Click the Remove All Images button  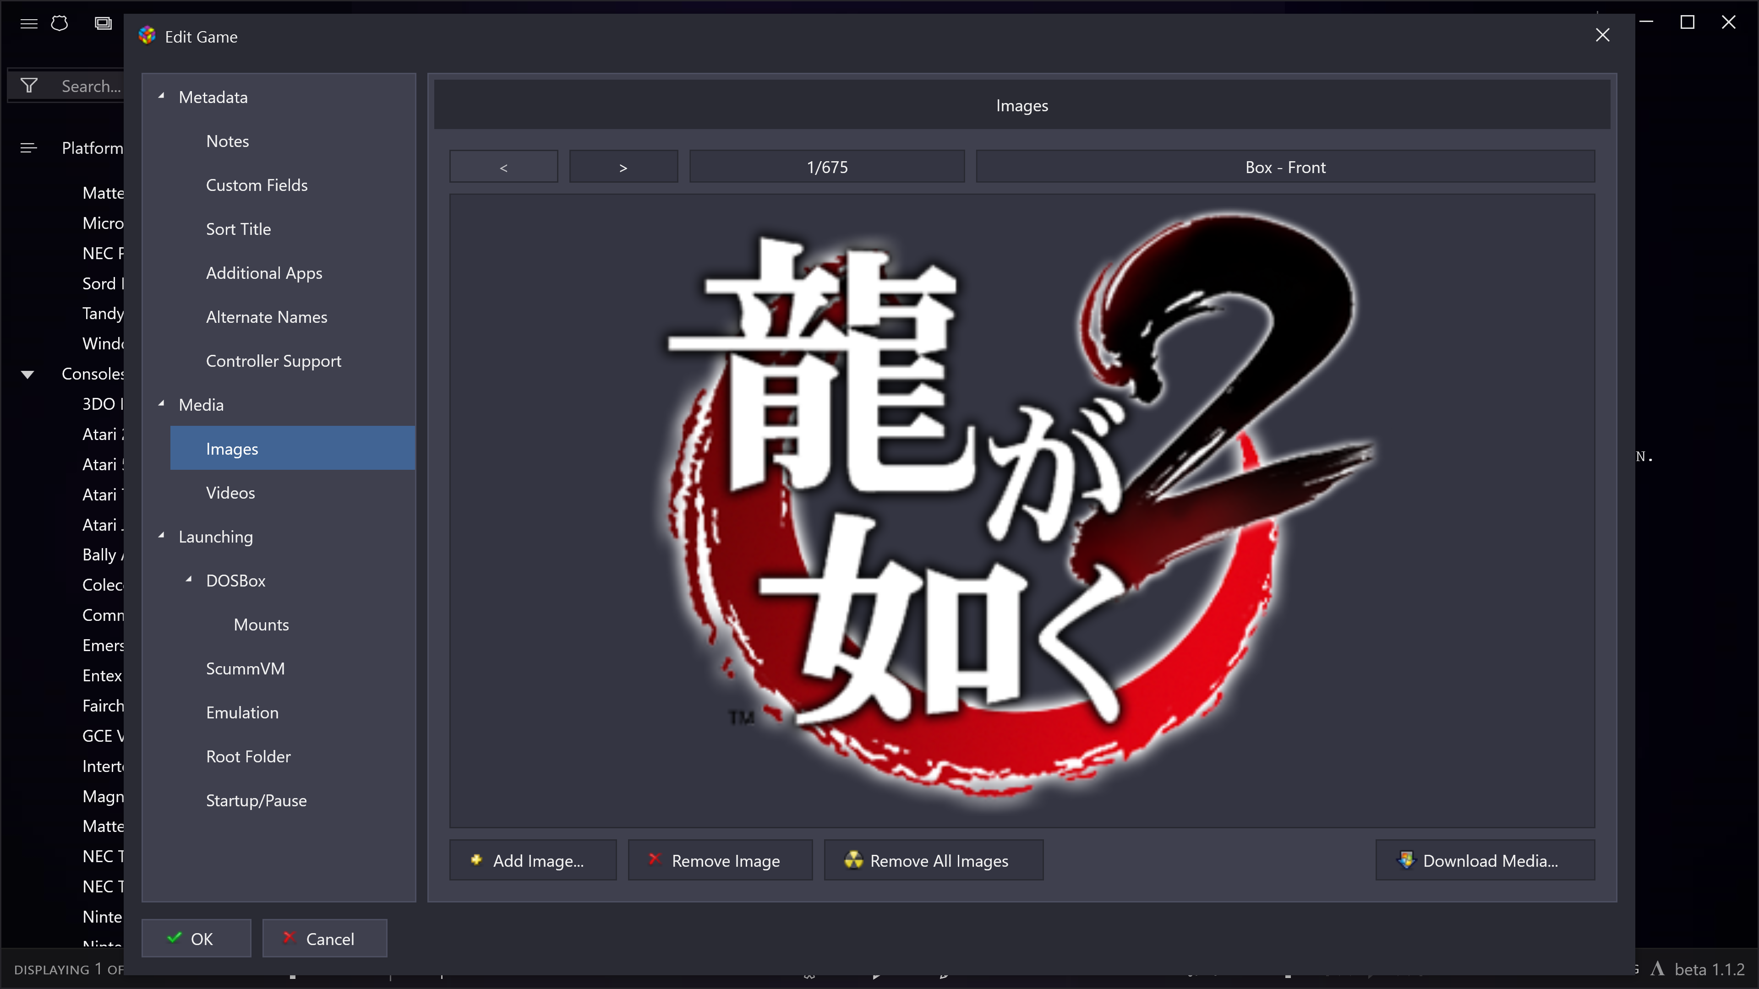click(934, 860)
